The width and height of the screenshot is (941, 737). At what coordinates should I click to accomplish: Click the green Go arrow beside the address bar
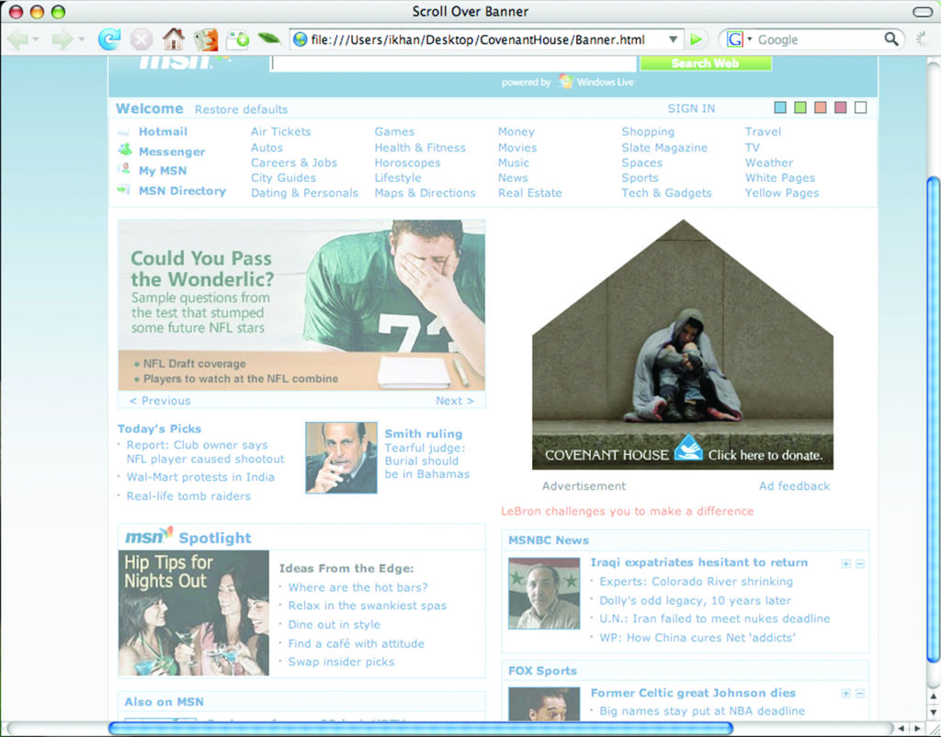pyautogui.click(x=697, y=40)
